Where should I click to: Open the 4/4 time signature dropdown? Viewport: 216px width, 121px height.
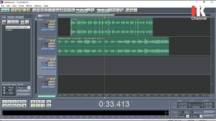click(x=201, y=116)
